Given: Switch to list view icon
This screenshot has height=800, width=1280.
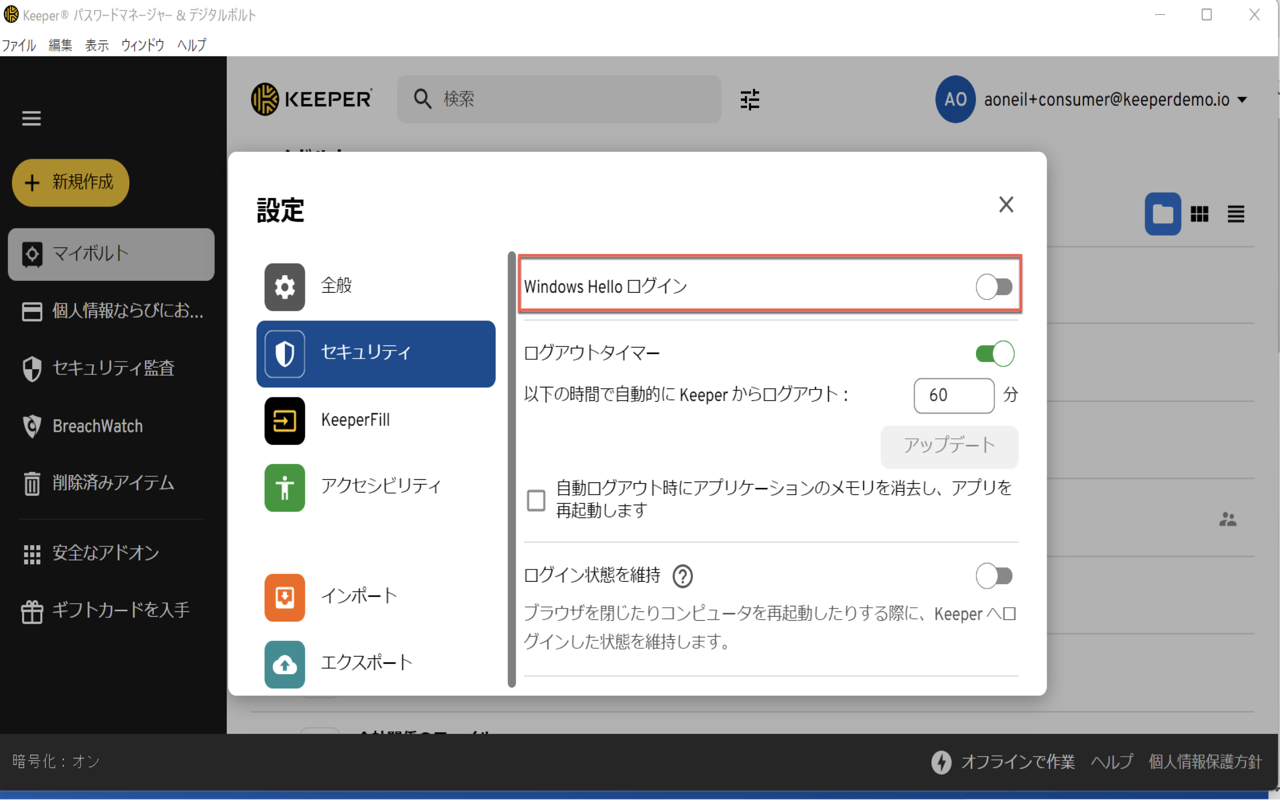Looking at the screenshot, I should point(1236,214).
